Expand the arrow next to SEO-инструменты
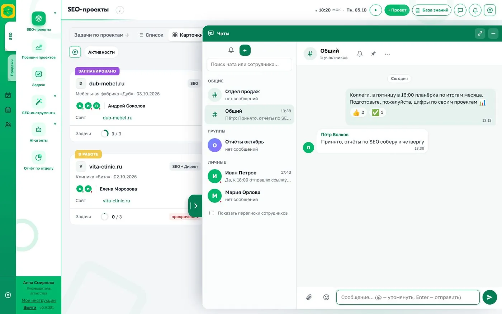Viewport: 502px width, 314px height. click(55, 96)
